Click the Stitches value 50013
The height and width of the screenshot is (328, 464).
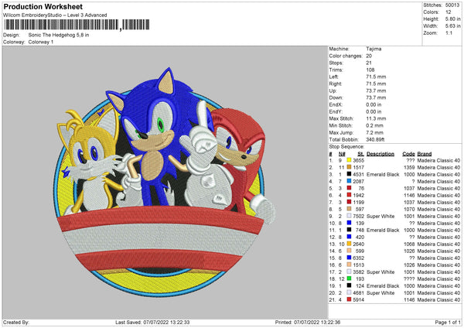(452, 5)
